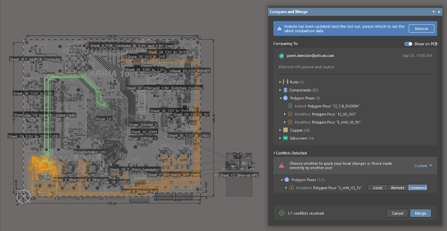This screenshot has width=447, height=231.
Task: Click the green conflicts-resolved checkmark icon
Action: click(282, 213)
